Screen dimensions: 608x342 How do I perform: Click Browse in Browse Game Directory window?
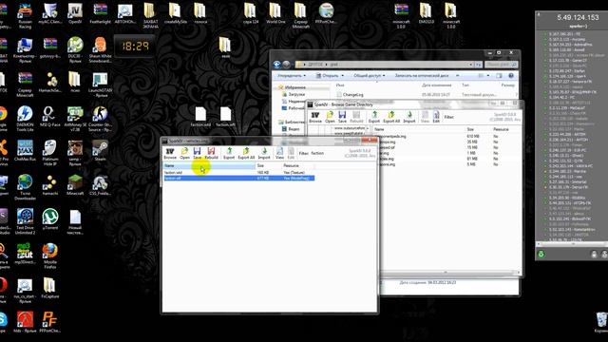(x=315, y=117)
